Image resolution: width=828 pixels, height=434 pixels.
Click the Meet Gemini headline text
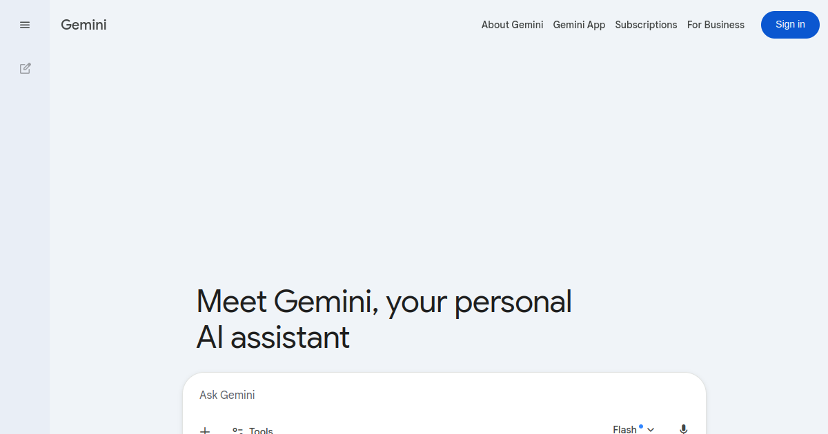384,302
